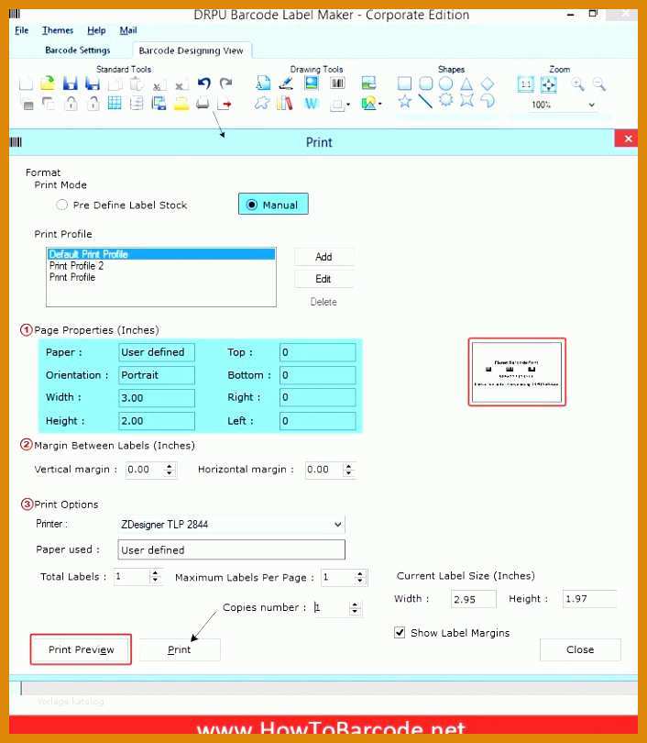
Task: Click the export icon with red arrow
Action: click(x=225, y=104)
